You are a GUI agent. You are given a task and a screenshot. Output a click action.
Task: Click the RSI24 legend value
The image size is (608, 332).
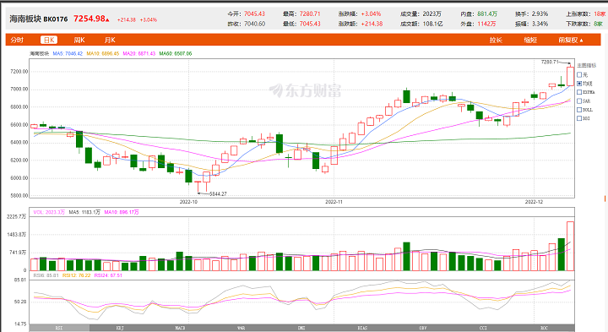[x=108, y=275]
